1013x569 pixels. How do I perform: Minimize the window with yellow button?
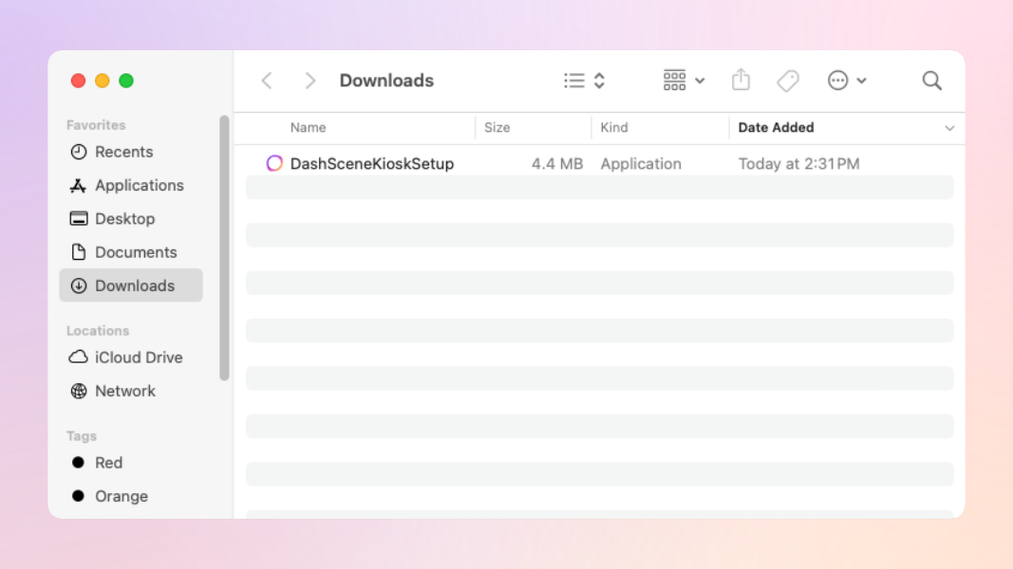pos(103,81)
